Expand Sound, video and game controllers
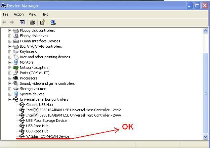 click(10, 83)
